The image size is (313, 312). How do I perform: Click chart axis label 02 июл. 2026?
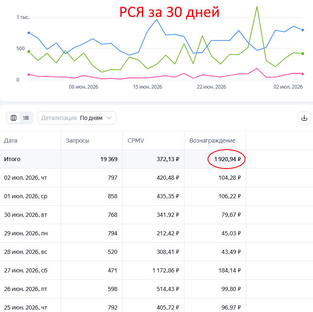pos(288,87)
